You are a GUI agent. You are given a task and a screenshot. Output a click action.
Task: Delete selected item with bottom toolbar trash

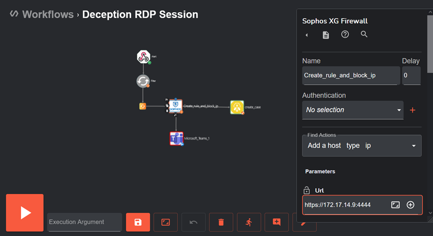(221, 222)
